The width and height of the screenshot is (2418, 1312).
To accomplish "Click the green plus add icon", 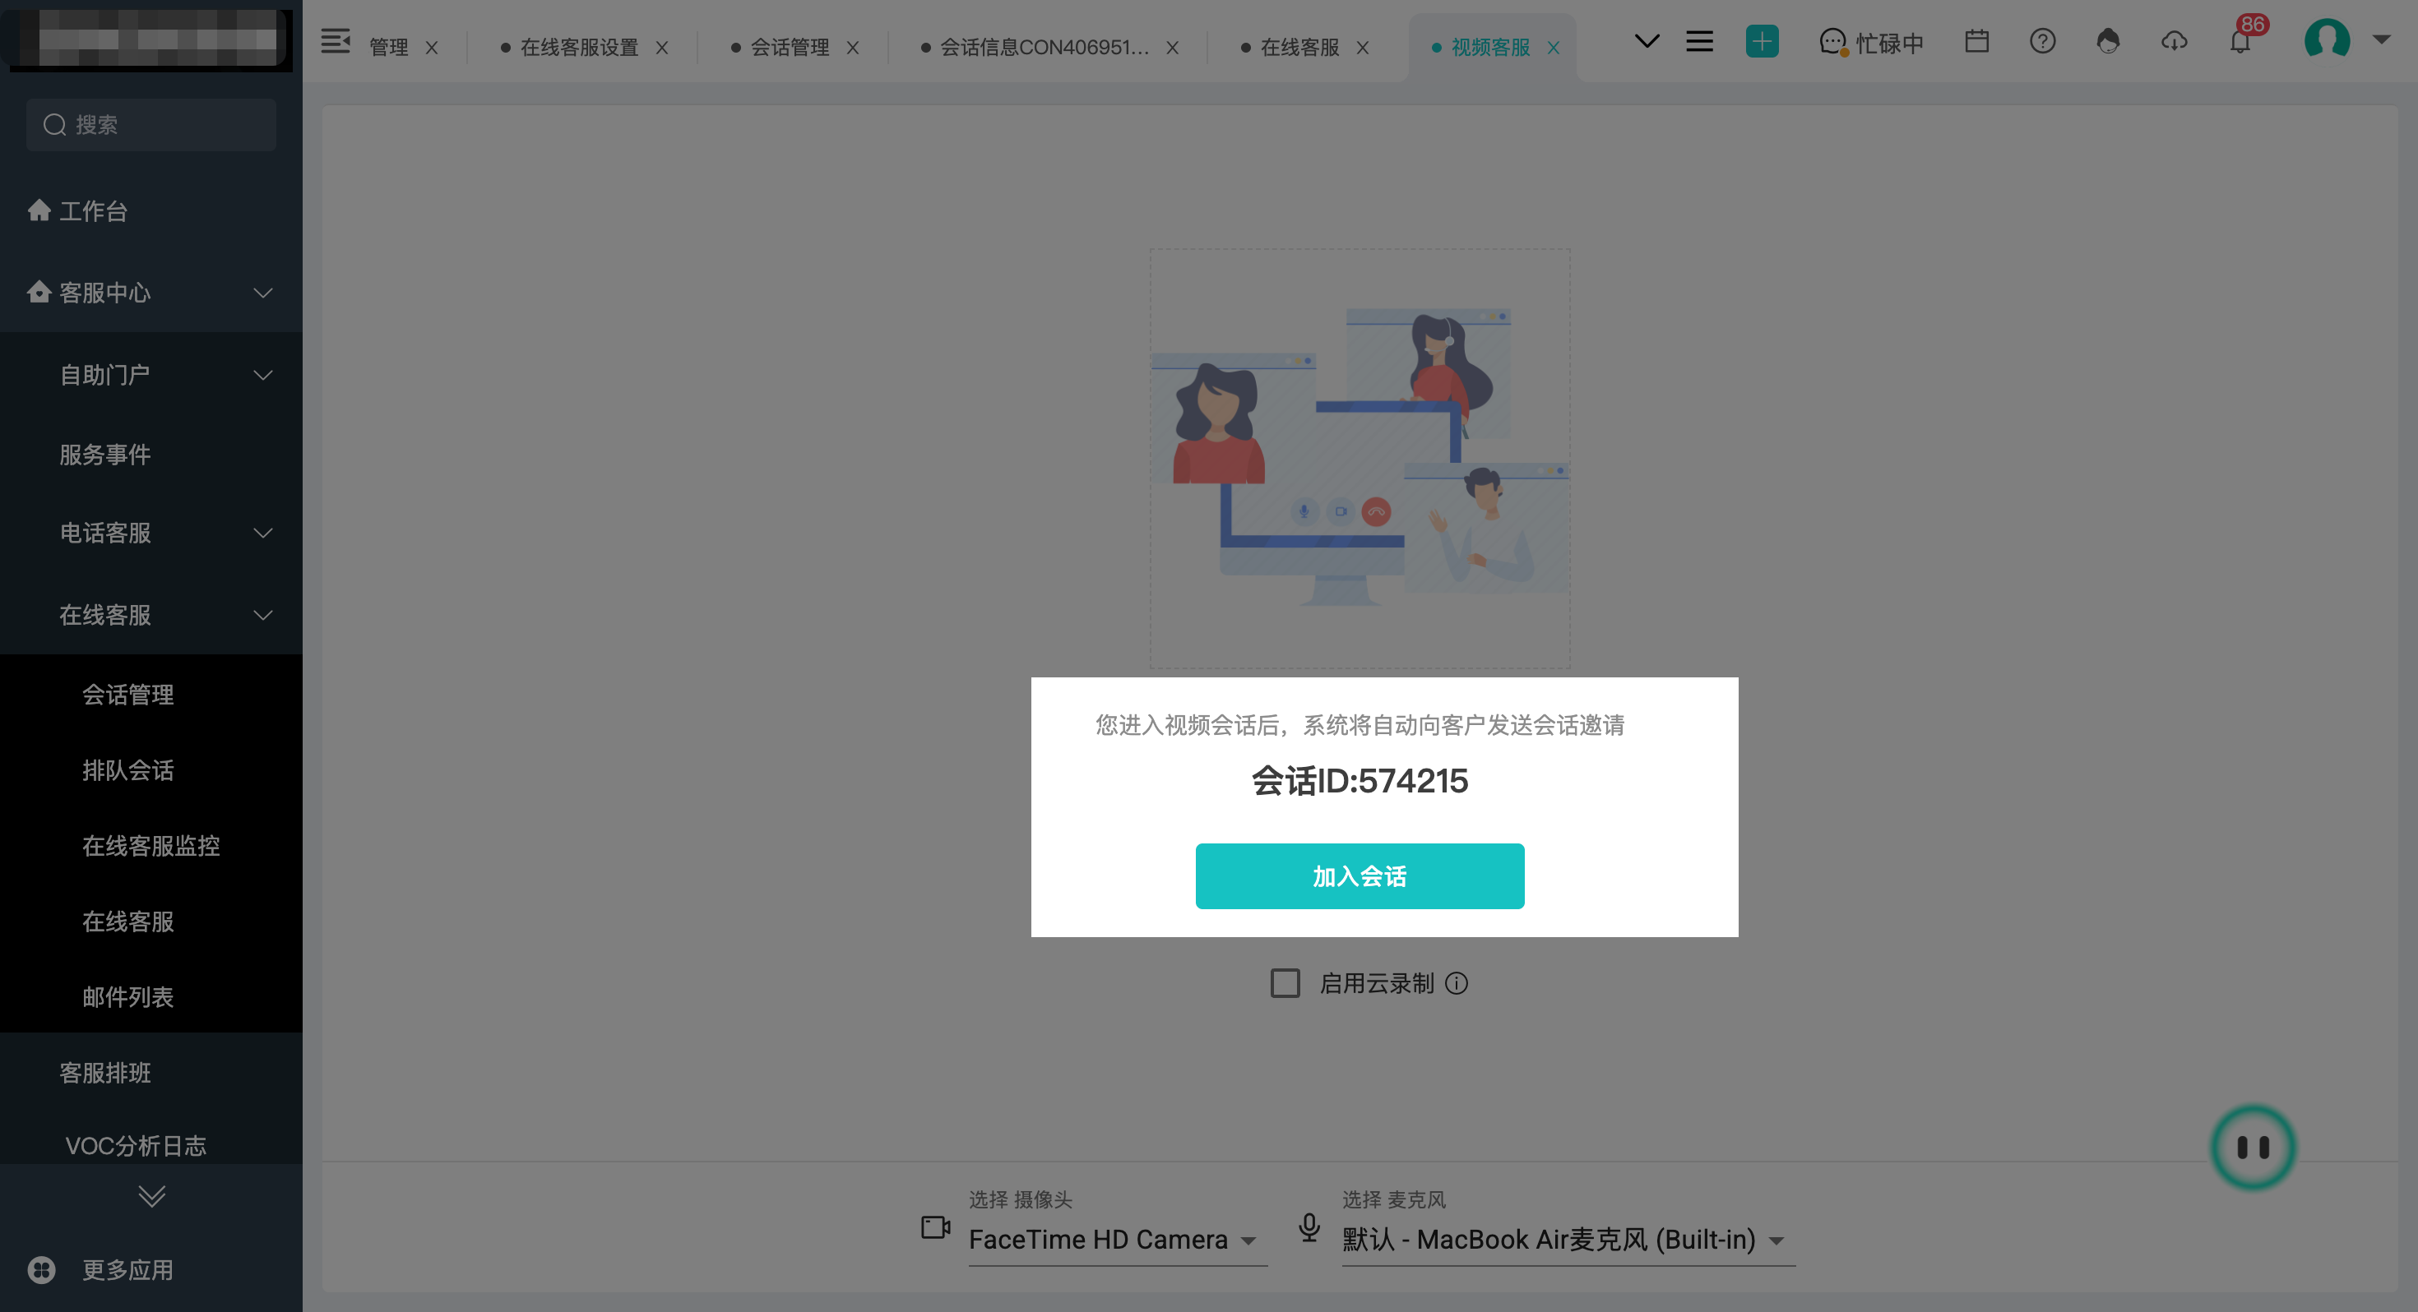I will pyautogui.click(x=1762, y=41).
